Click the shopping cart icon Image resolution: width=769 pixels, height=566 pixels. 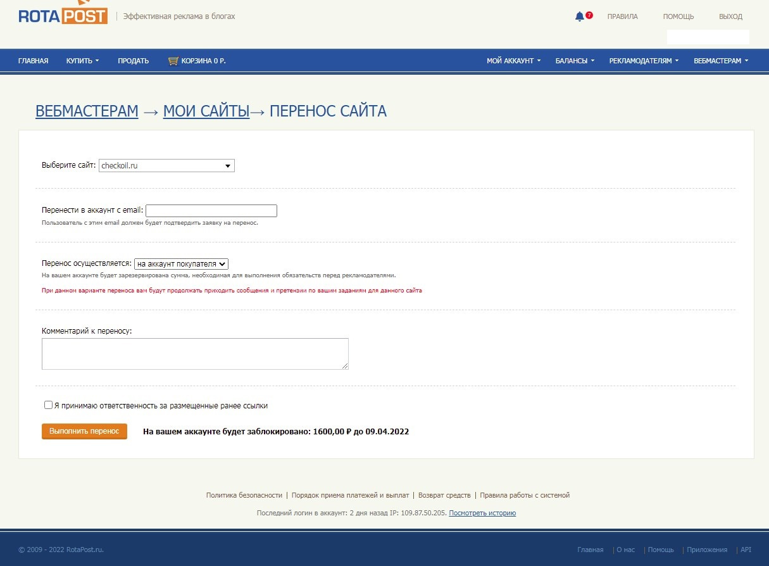173,61
